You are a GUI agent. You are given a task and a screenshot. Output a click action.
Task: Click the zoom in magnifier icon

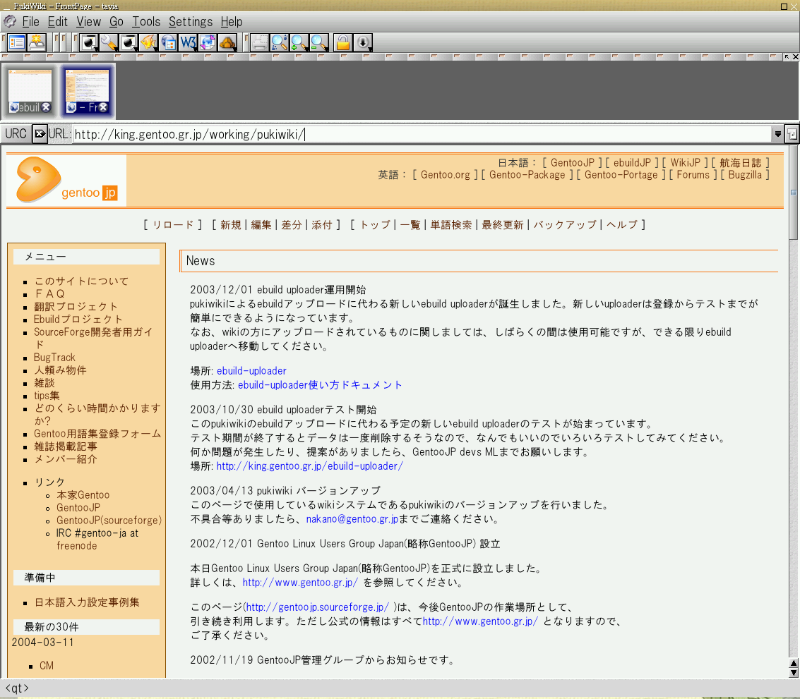[299, 43]
